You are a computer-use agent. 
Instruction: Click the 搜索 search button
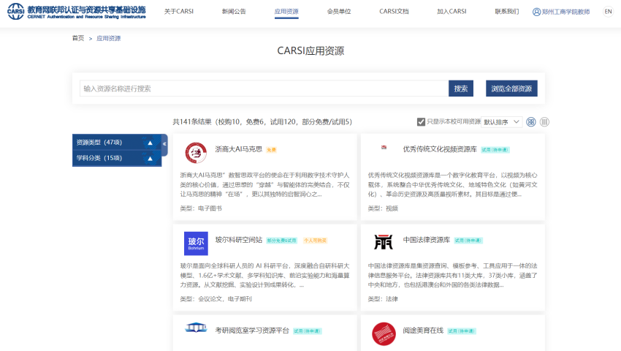(x=460, y=88)
